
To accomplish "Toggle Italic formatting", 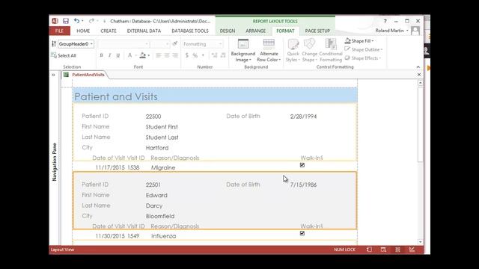I will click(x=110, y=55).
